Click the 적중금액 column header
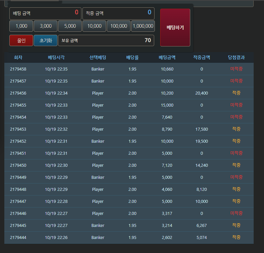The width and height of the screenshot is (264, 253). (x=202, y=57)
